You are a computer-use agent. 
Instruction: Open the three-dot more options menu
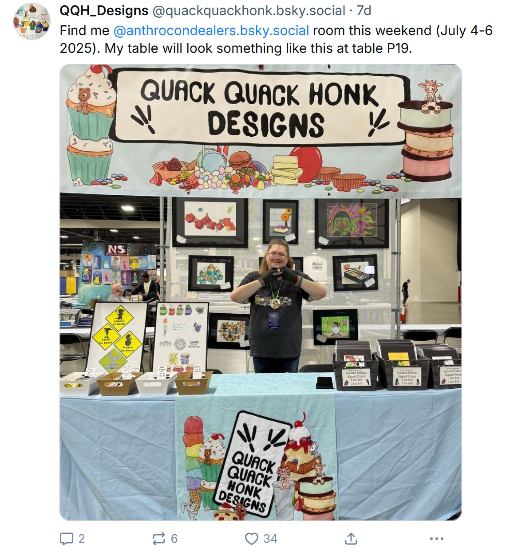[437, 539]
